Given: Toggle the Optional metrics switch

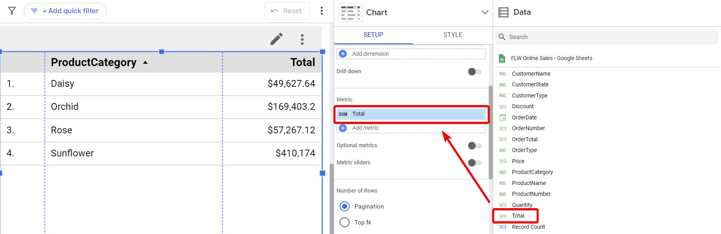Looking at the screenshot, I should 474,146.
